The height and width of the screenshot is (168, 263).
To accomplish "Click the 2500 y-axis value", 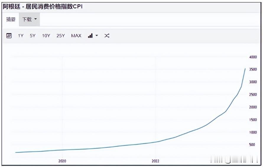I will tap(253, 95).
